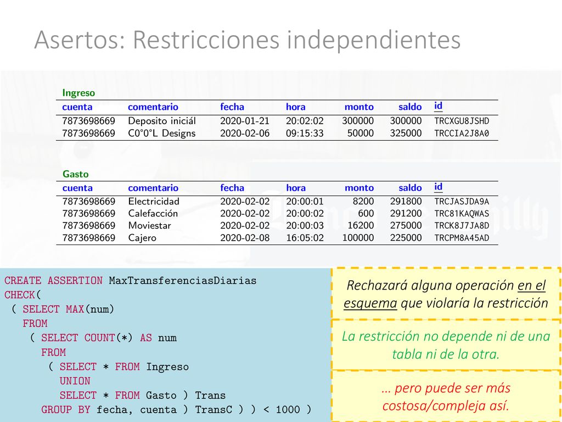Click the "comentario" header of the Ingreso table
Viewport: 562px width, 422px height.
(153, 107)
